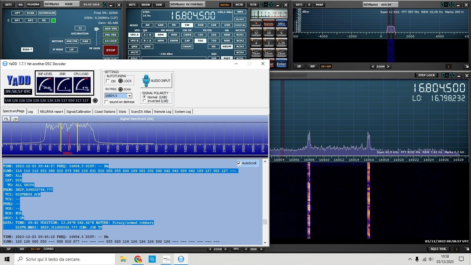Click AUX SP zoom right arrow
The width and height of the screenshot is (471, 265).
[388, 67]
